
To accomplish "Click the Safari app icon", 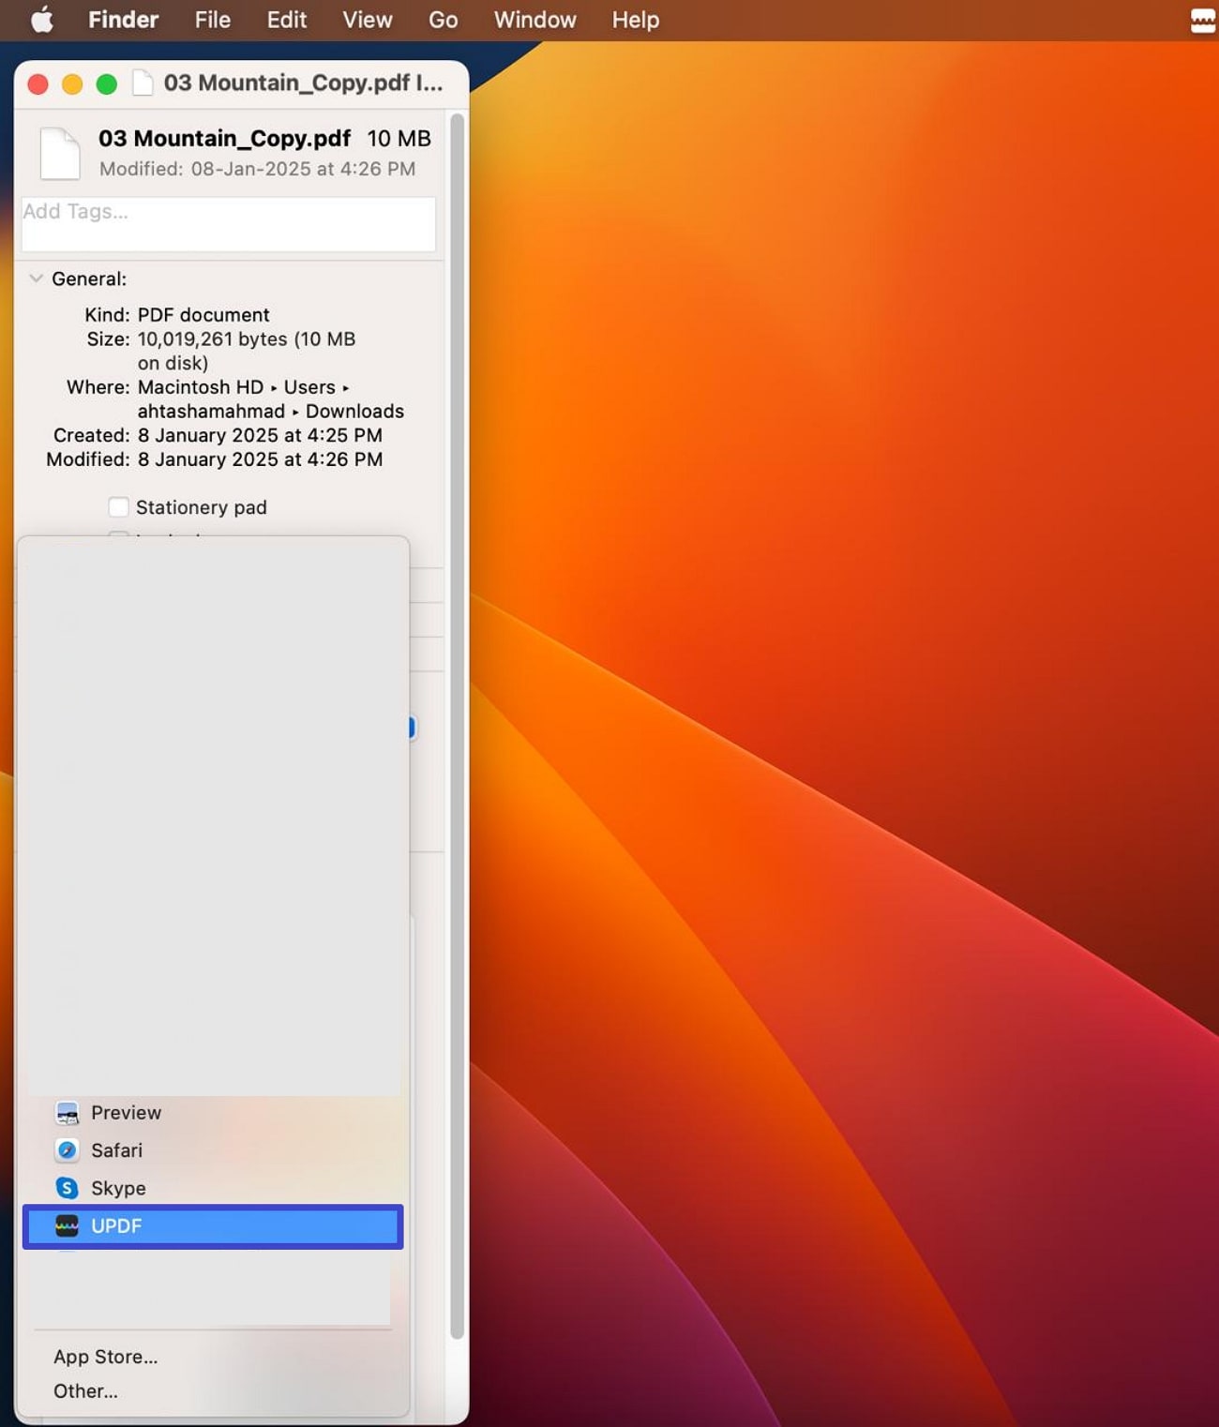I will [68, 1150].
